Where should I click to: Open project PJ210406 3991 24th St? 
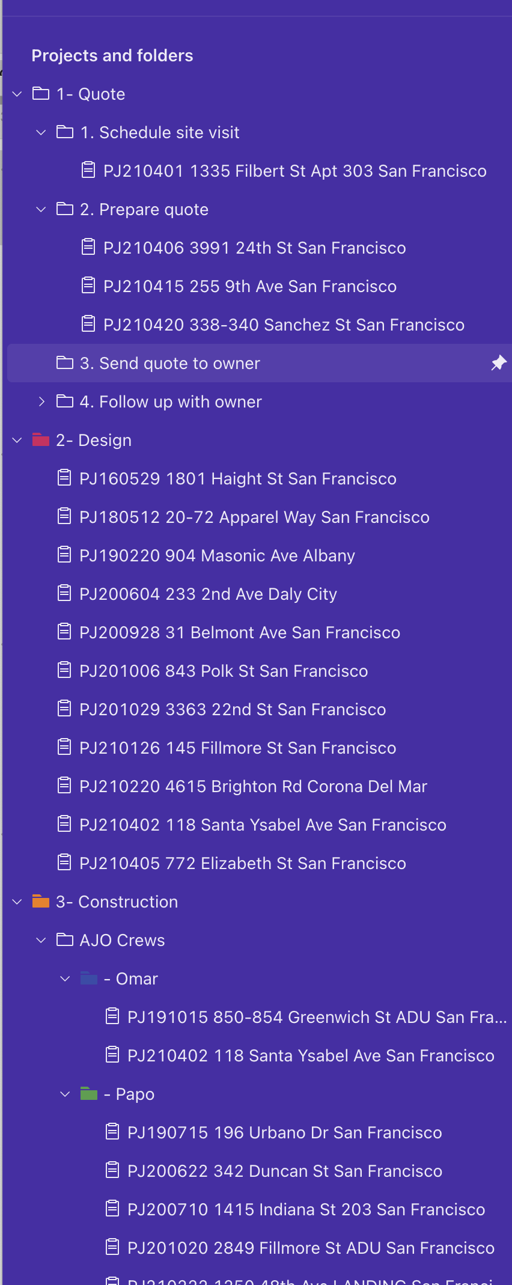(254, 248)
